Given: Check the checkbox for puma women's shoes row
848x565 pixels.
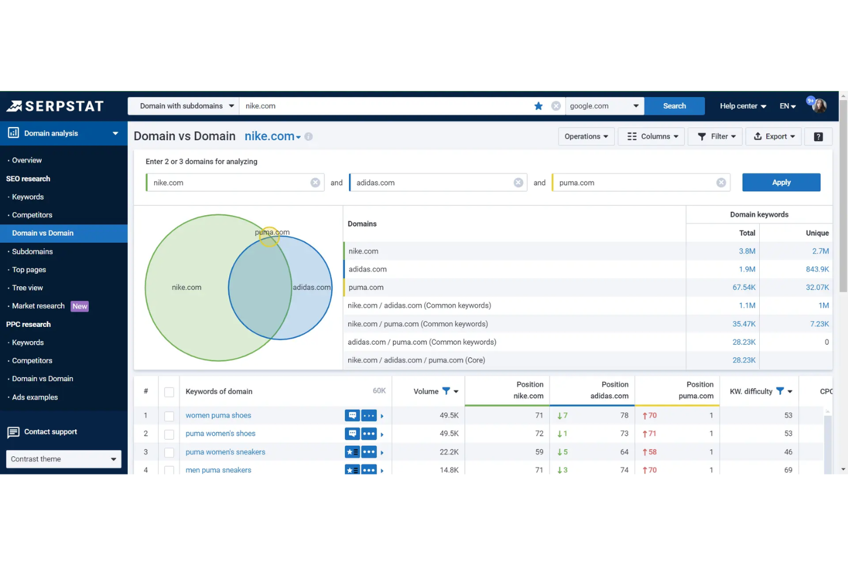Looking at the screenshot, I should click(169, 434).
